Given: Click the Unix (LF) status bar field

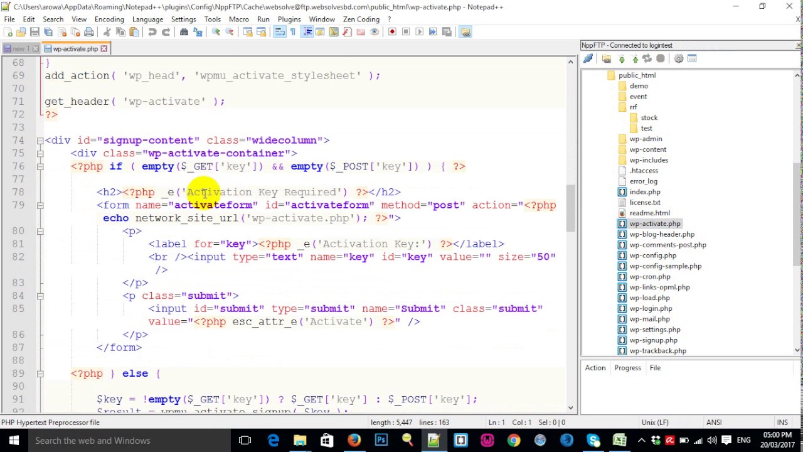Looking at the screenshot, I should tap(656, 422).
